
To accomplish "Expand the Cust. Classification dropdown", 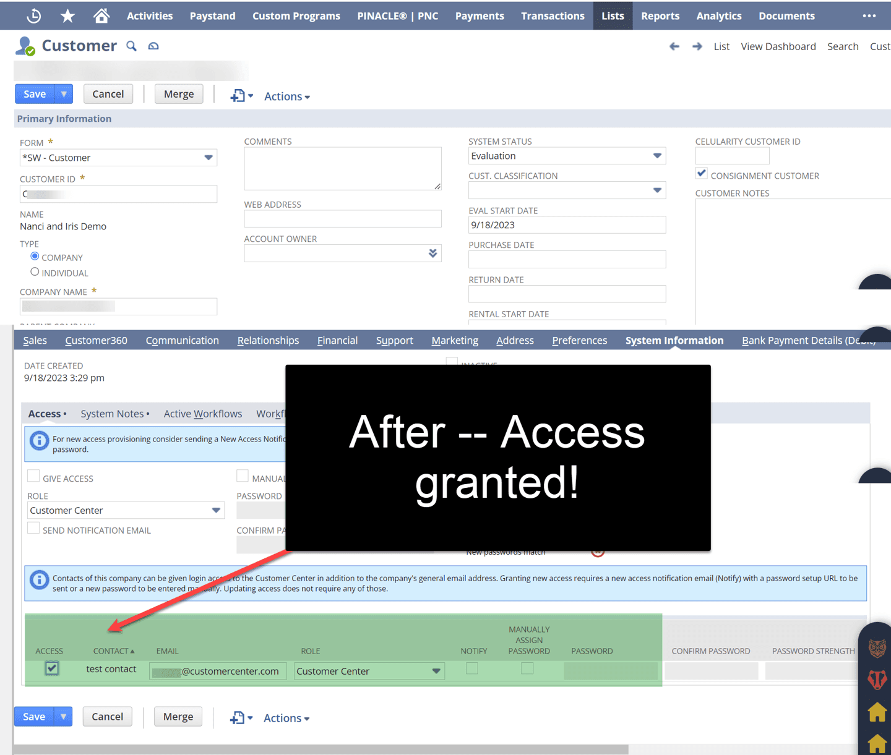I will tap(567, 190).
